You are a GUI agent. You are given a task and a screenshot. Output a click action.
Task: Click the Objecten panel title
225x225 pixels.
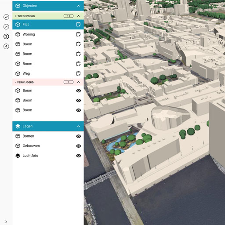(x=30, y=6)
